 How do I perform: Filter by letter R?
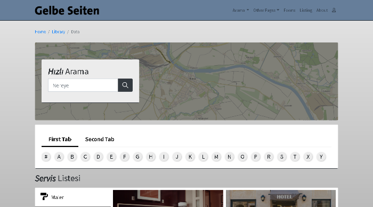pyautogui.click(x=269, y=157)
